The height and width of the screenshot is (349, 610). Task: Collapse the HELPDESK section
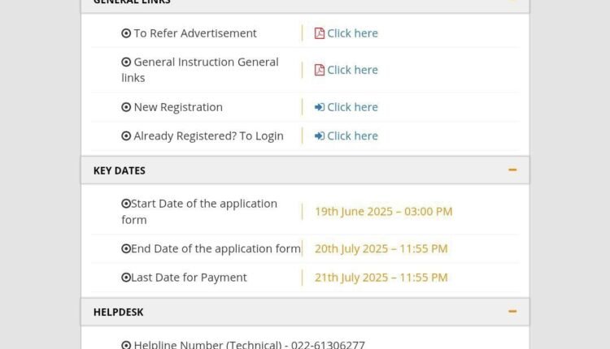point(512,312)
